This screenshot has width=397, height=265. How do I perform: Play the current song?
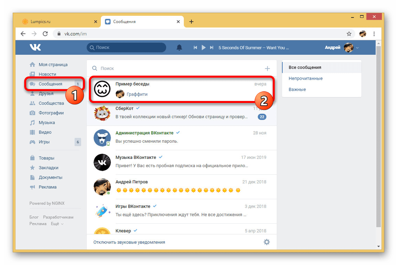pyautogui.click(x=204, y=48)
